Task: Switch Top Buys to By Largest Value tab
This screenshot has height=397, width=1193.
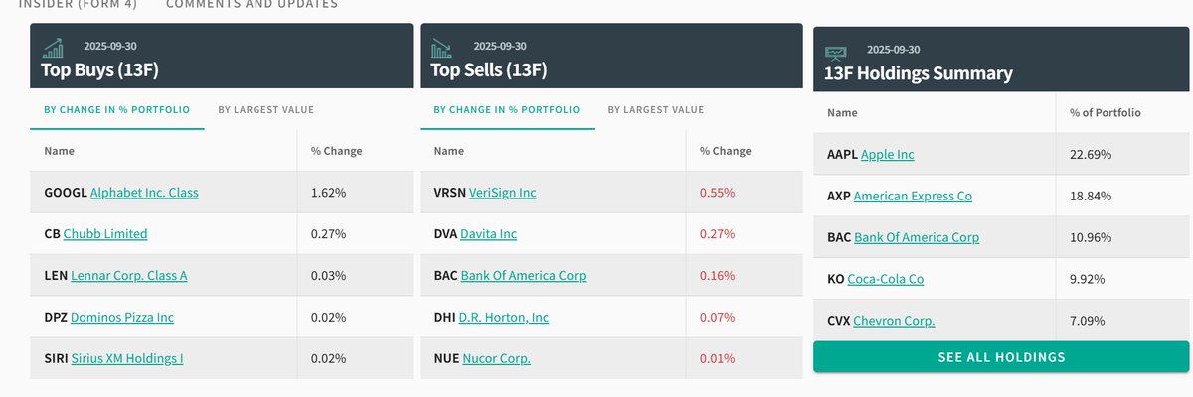Action: pyautogui.click(x=265, y=110)
